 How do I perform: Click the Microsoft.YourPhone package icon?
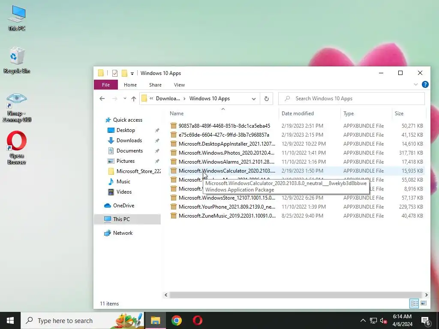(x=174, y=207)
